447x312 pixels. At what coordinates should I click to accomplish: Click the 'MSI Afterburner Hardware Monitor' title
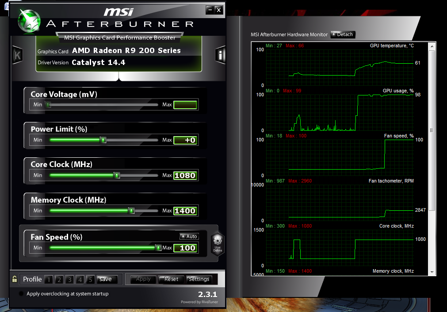tap(289, 34)
